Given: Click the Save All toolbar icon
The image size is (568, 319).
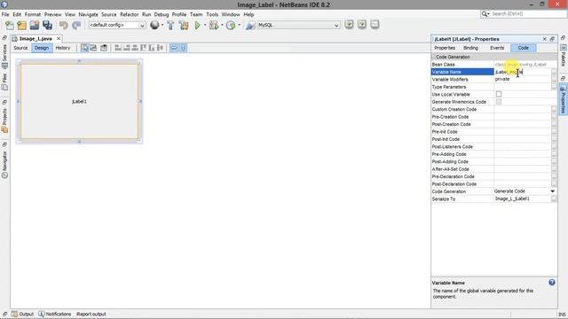Looking at the screenshot, I should pyautogui.click(x=47, y=25).
